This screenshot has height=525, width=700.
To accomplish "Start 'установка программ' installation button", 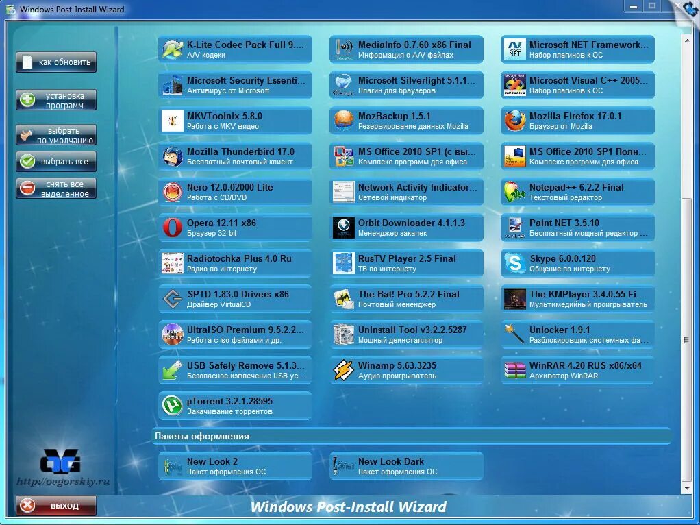I will pyautogui.click(x=56, y=100).
